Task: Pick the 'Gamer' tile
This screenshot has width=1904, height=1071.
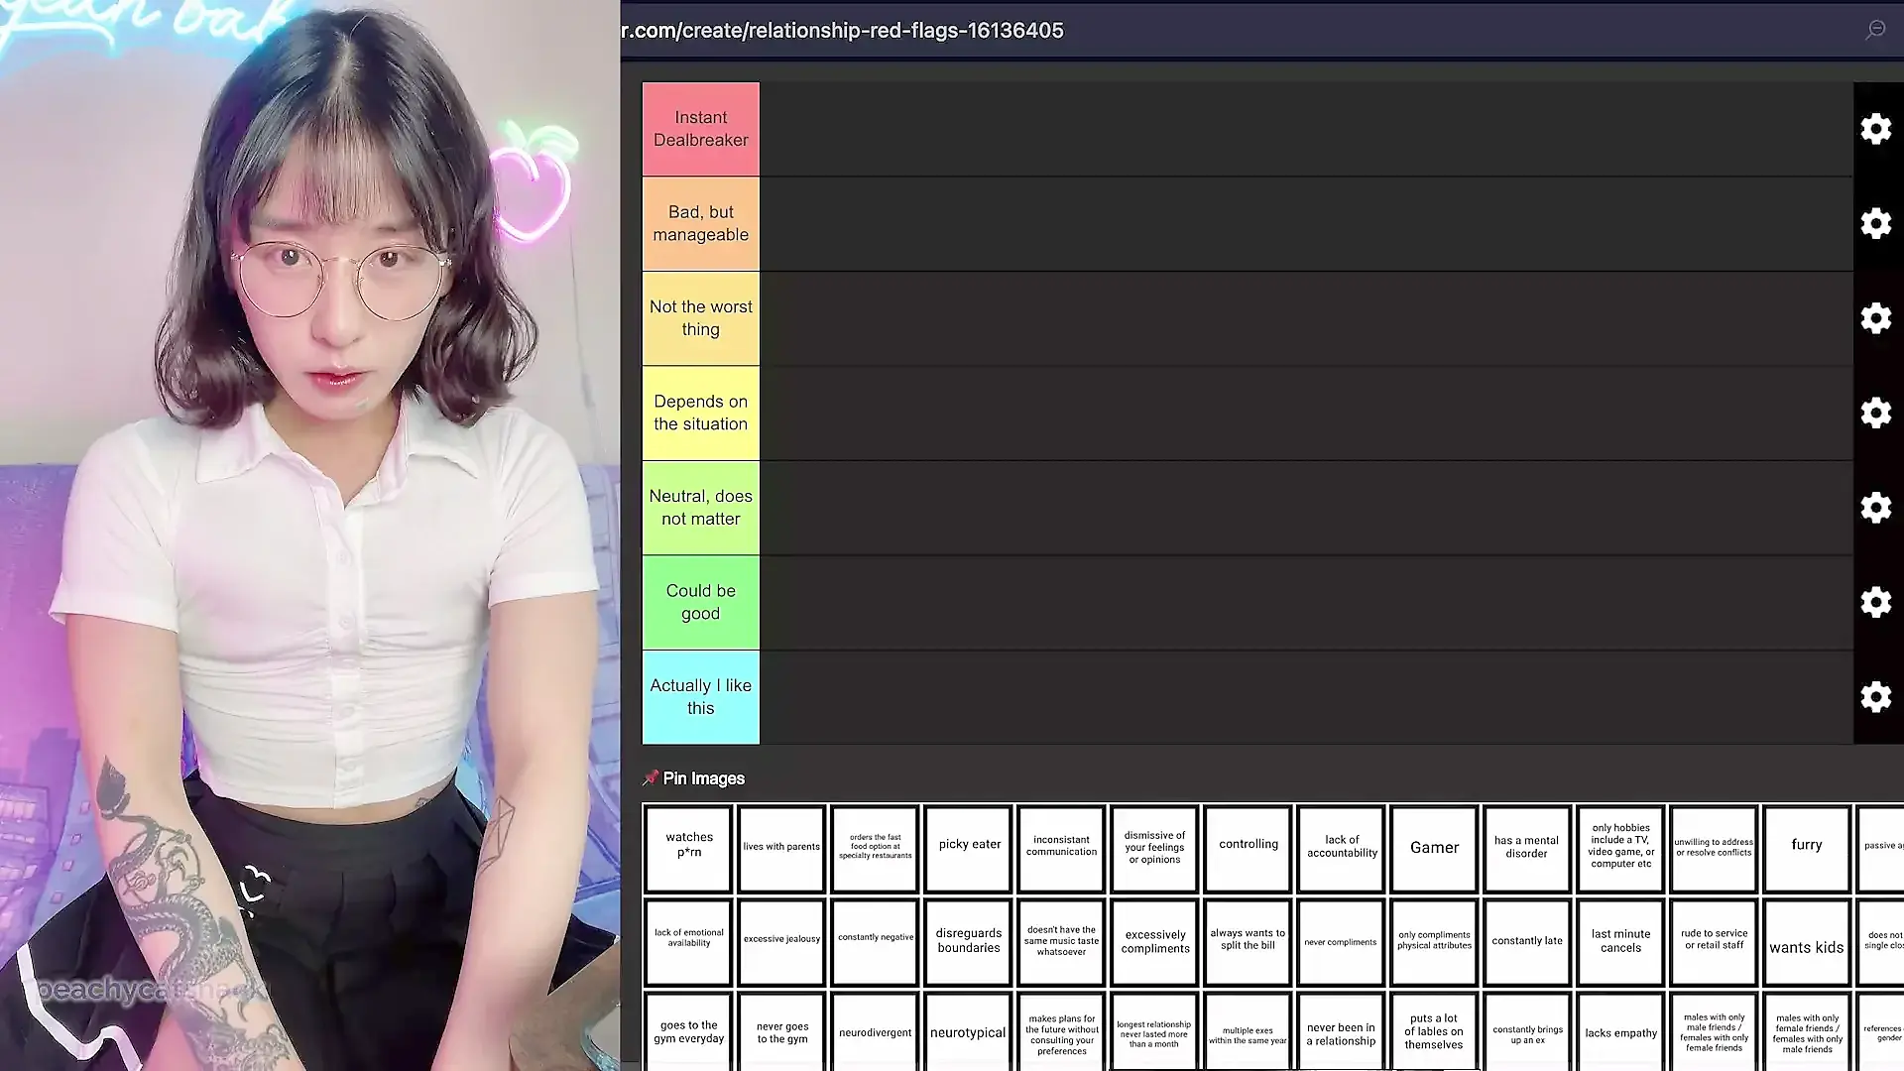Action: point(1434,848)
